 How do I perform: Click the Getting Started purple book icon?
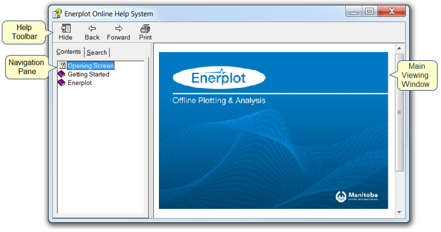coord(62,74)
